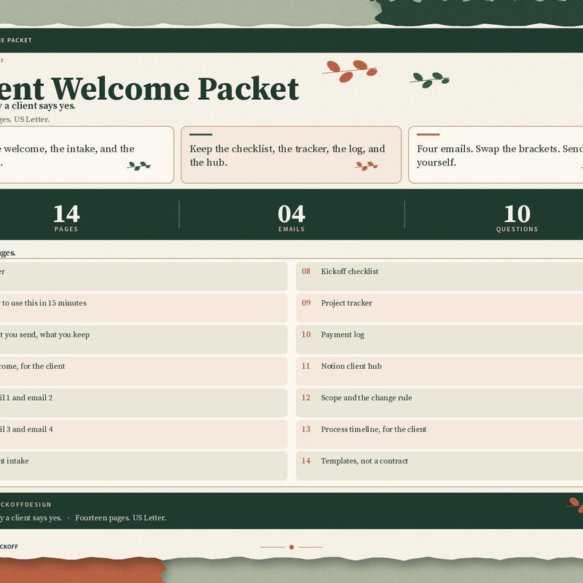Select the 'Project tracker' entry numbered 09
Screen dimensions: 583x583
439,308
